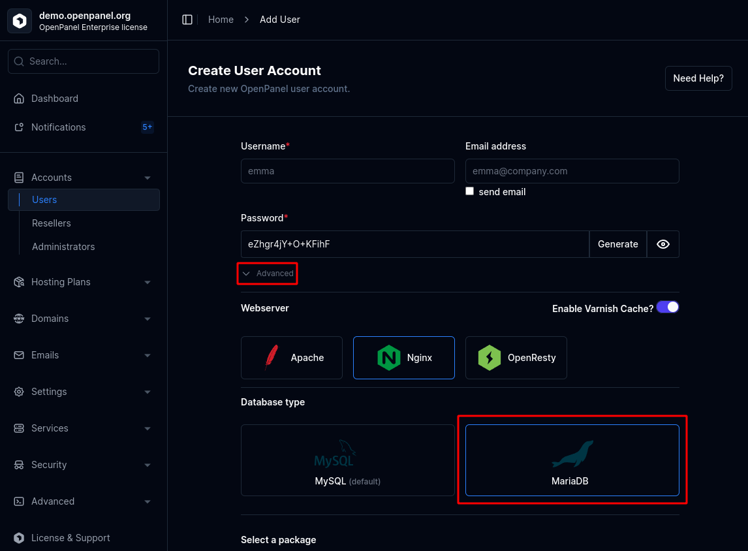Click 'OpenPanel Enterprise license' text
748x551 pixels.
(x=93, y=27)
